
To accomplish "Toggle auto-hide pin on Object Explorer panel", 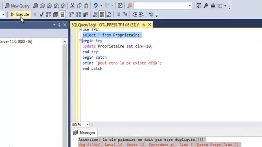I will (x=59, y=25).
